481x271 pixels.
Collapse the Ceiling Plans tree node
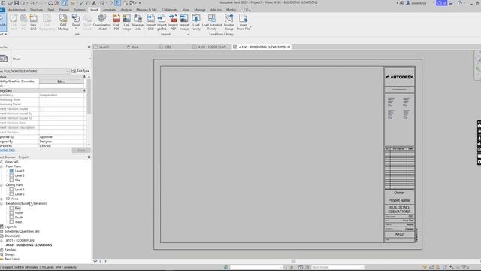pos(2,185)
